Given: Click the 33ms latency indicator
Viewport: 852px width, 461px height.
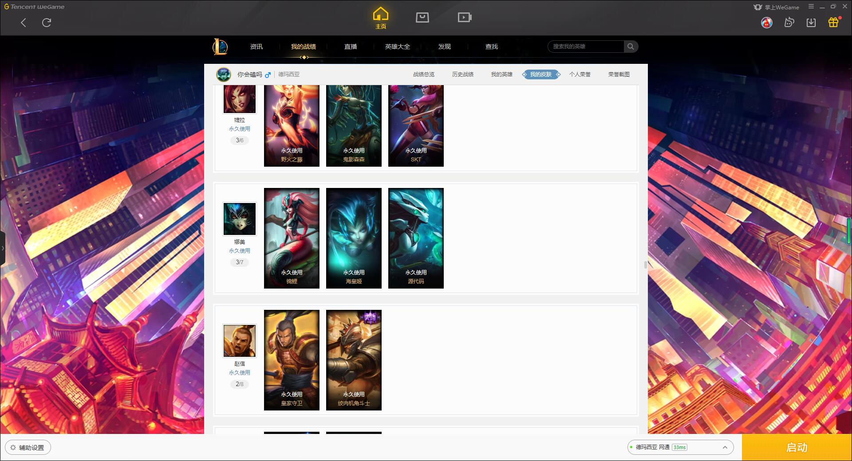Looking at the screenshot, I should [679, 447].
